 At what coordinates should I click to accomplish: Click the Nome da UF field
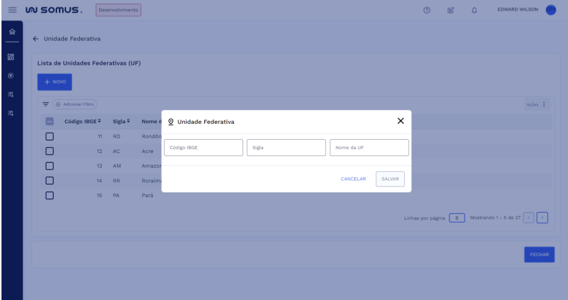click(369, 148)
